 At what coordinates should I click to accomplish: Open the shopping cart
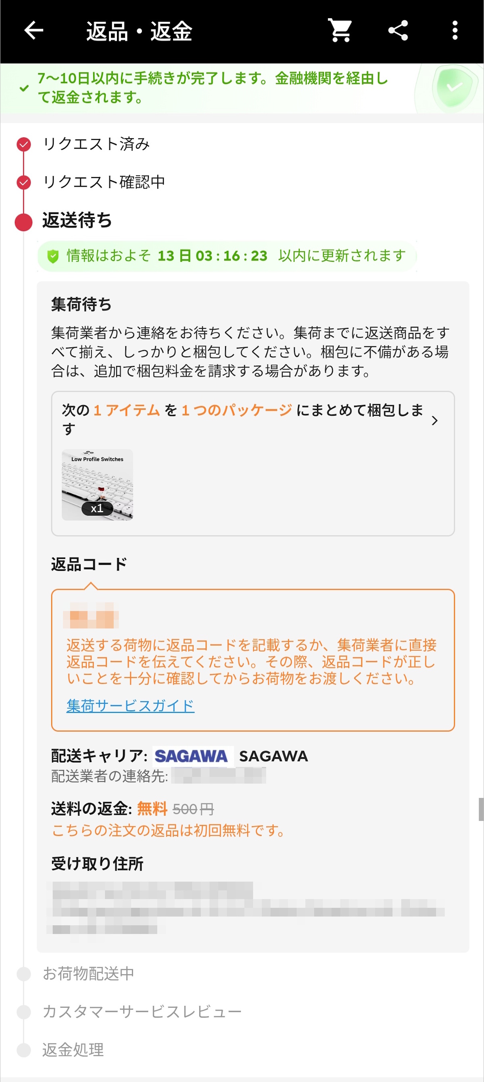coord(340,31)
